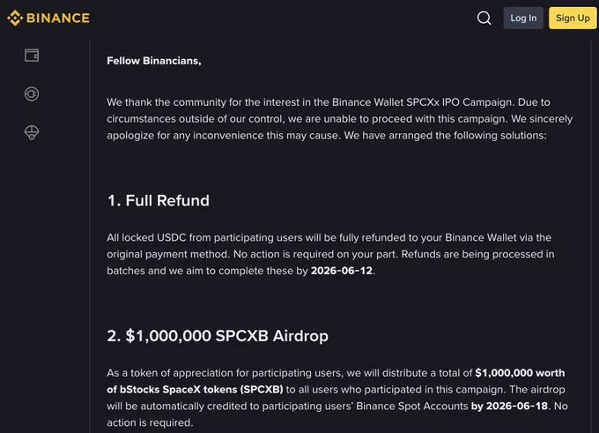Click the bold "$1,000,000 worth" amount
Viewport: 599px width, 433px height.
520,373
